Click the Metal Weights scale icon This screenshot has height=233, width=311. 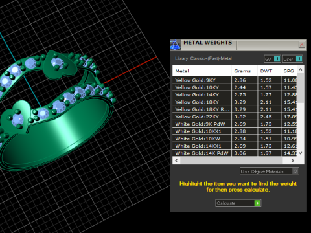[x=176, y=45]
